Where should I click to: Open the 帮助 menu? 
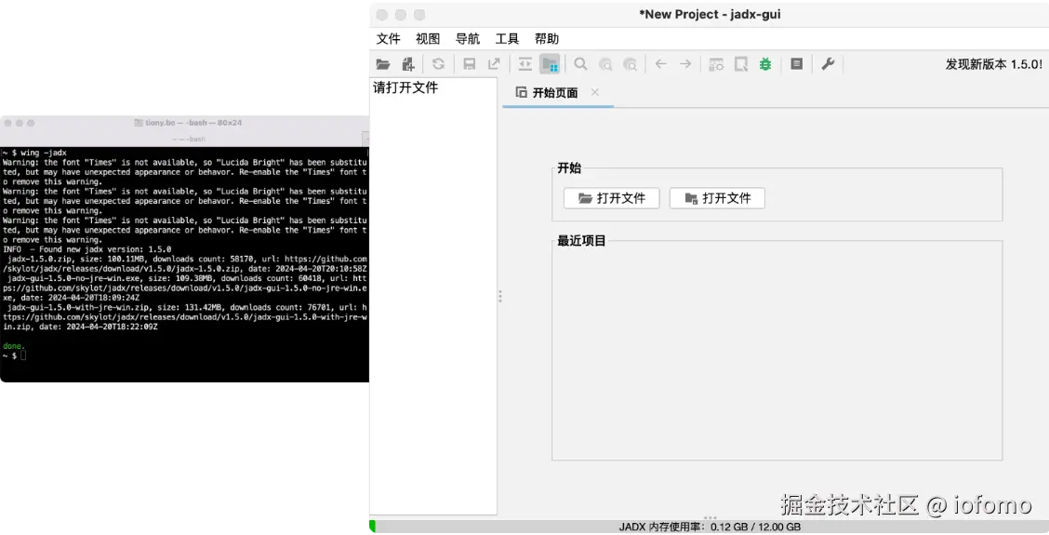546,39
